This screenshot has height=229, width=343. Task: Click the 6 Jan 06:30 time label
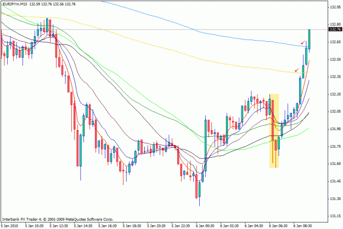pyautogui.click(x=278, y=226)
